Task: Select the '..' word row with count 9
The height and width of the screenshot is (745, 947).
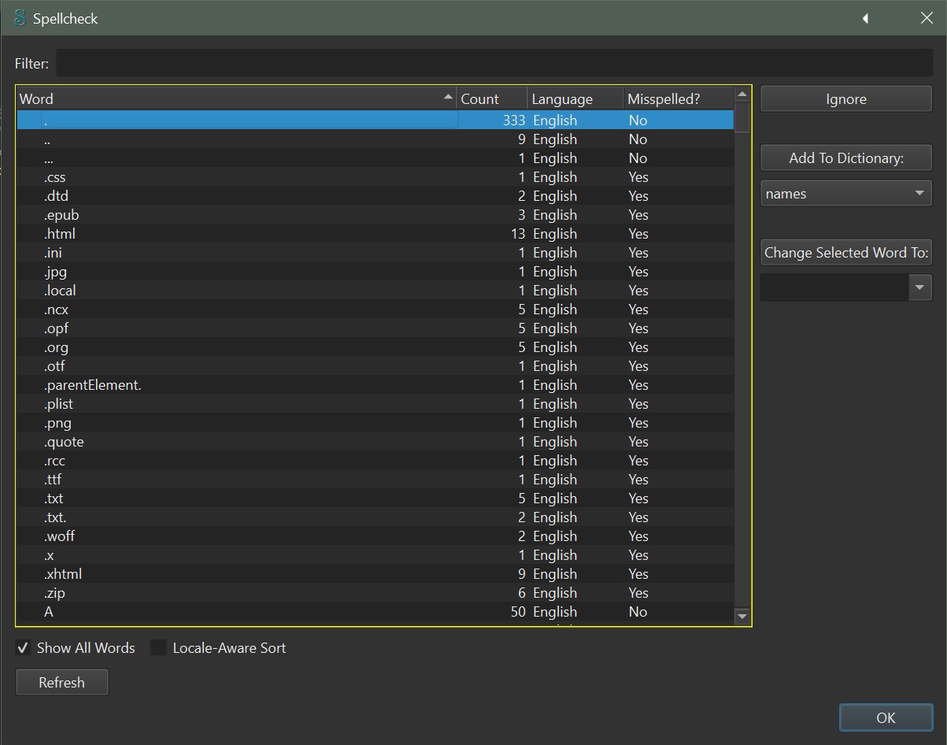Action: click(x=375, y=139)
